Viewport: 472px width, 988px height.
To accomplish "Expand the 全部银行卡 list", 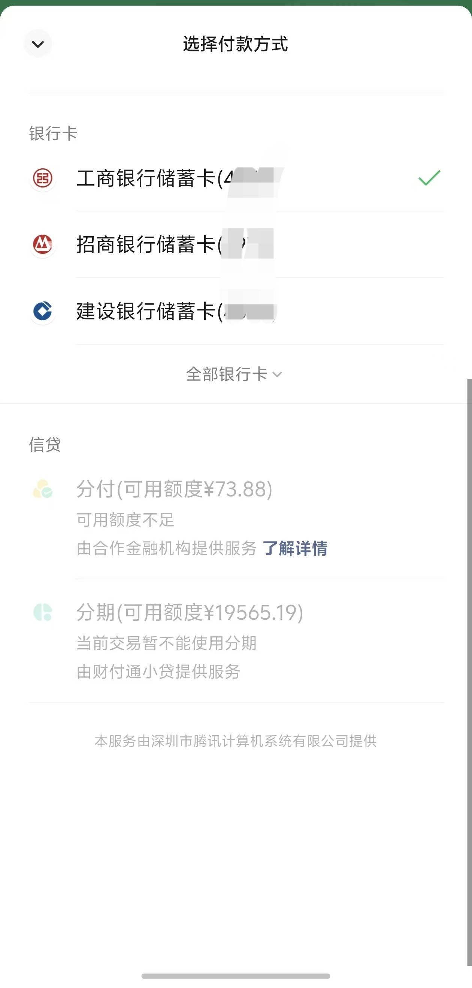I will (227, 374).
